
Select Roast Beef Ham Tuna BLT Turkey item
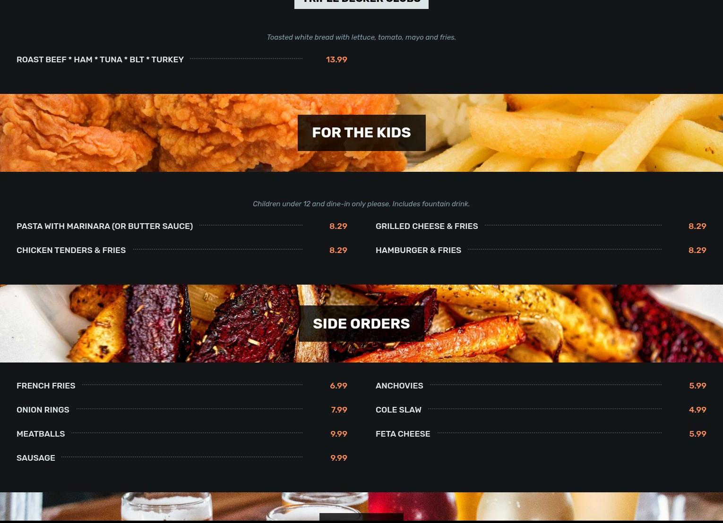coord(100,59)
